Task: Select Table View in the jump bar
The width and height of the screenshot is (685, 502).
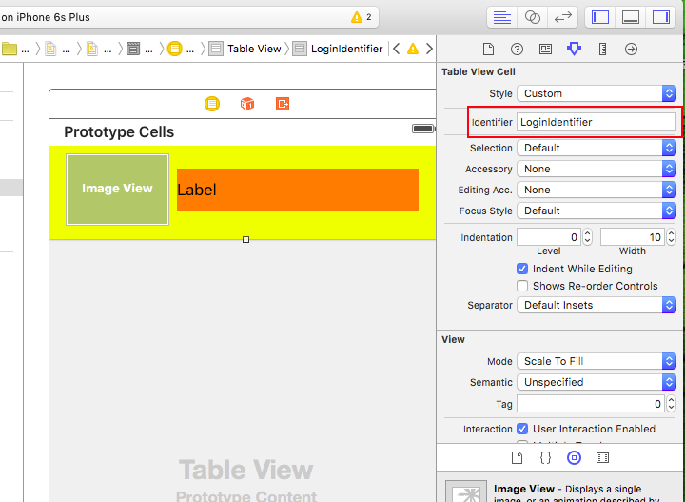Action: coord(245,49)
